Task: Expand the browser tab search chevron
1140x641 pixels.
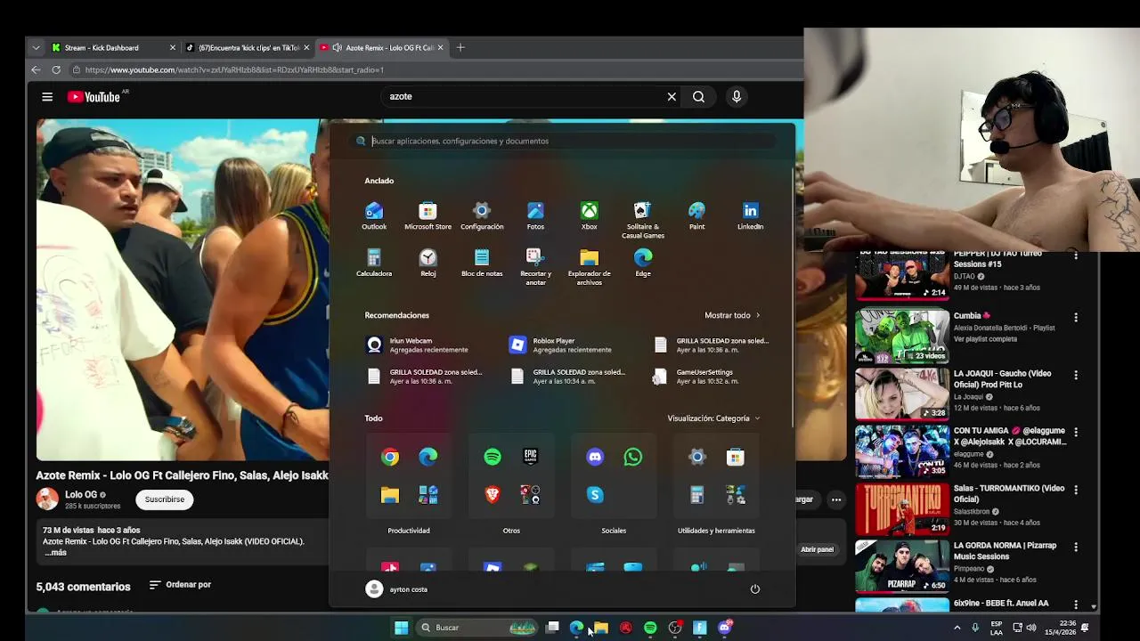Action: [36, 47]
